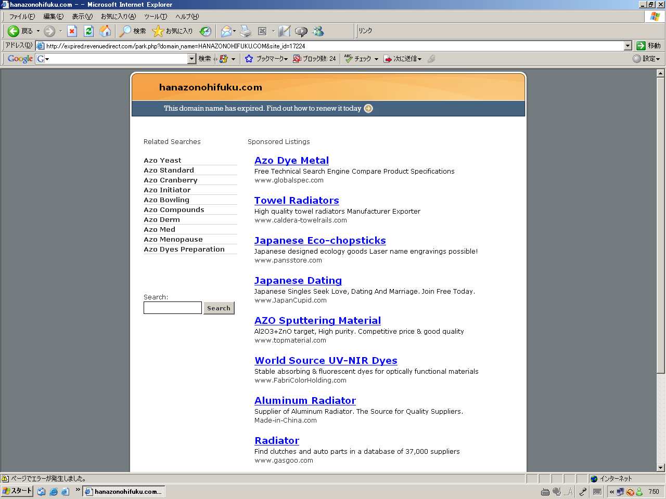Screen dimensions: 666x499
Task: Click the Forward navigation arrow
Action: click(x=49, y=31)
